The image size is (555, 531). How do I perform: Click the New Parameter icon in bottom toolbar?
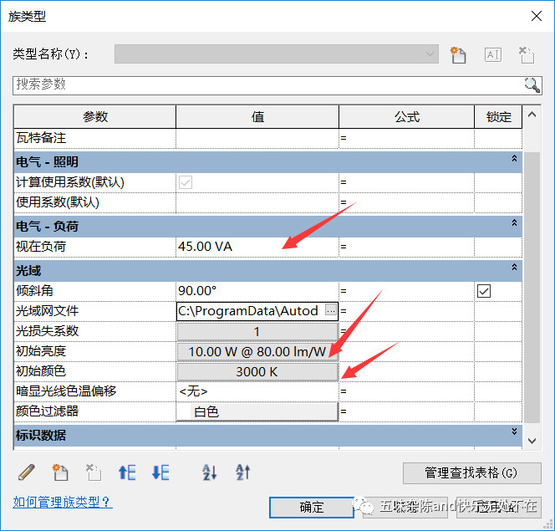point(60,472)
